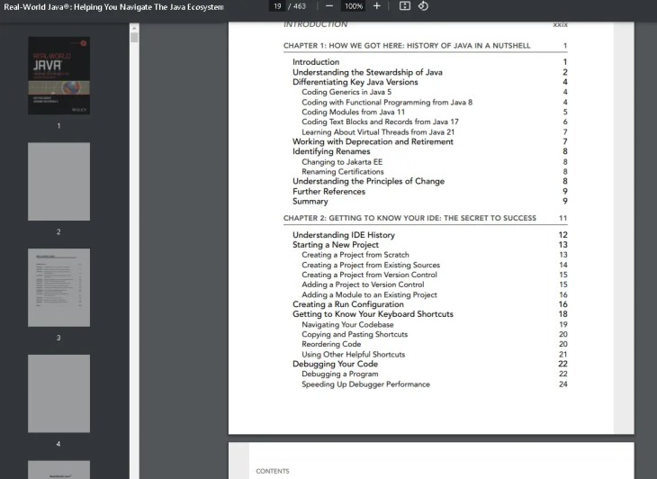
Task: Click 'Renaming Certifications' entry
Action: click(343, 172)
